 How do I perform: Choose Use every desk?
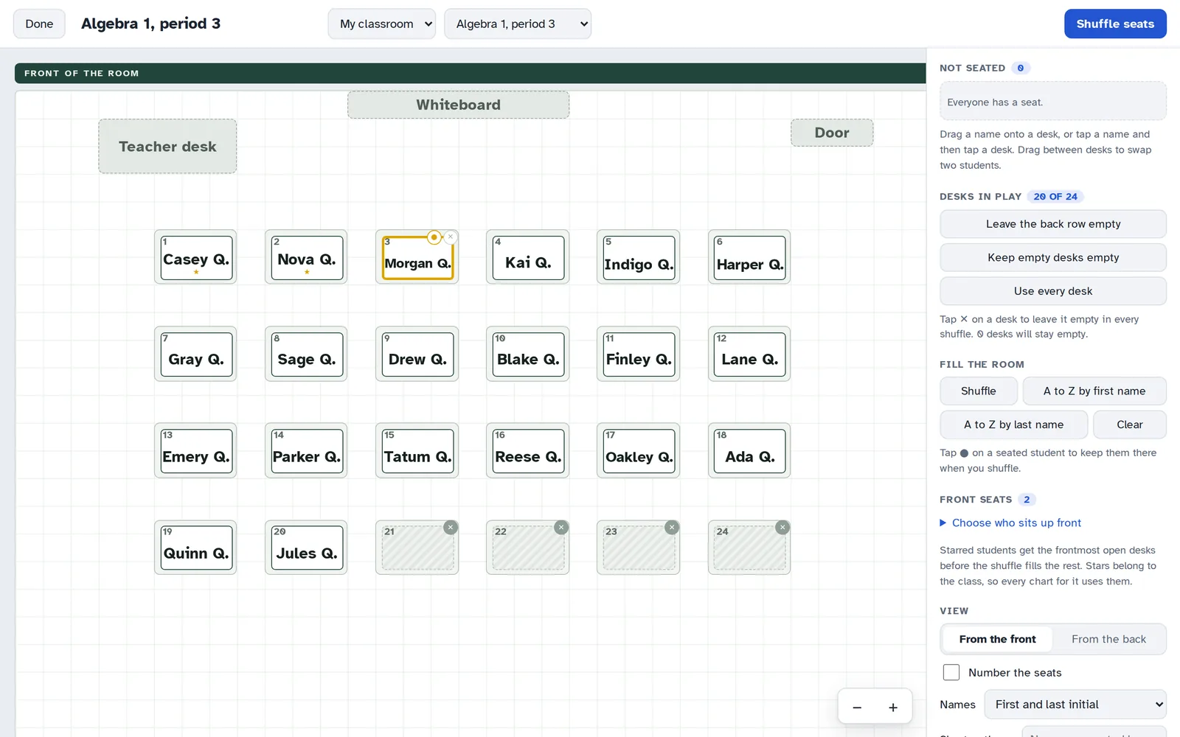[1053, 291]
